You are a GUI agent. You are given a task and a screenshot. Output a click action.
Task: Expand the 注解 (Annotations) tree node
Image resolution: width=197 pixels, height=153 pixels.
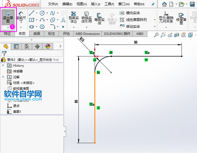[x=3, y=77]
